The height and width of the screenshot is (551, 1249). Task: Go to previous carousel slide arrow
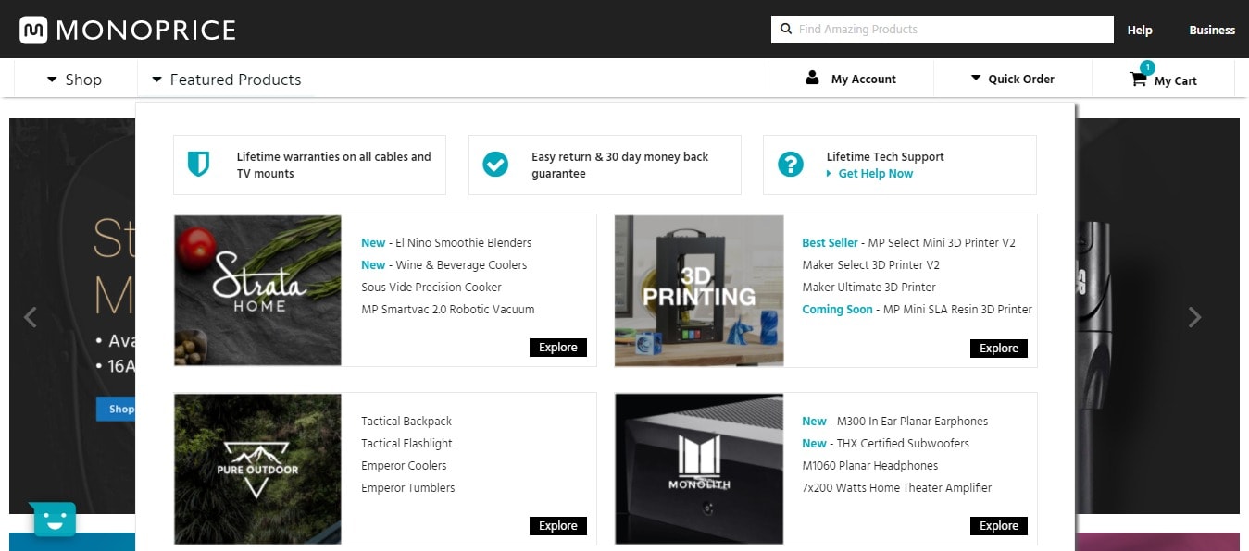(30, 317)
